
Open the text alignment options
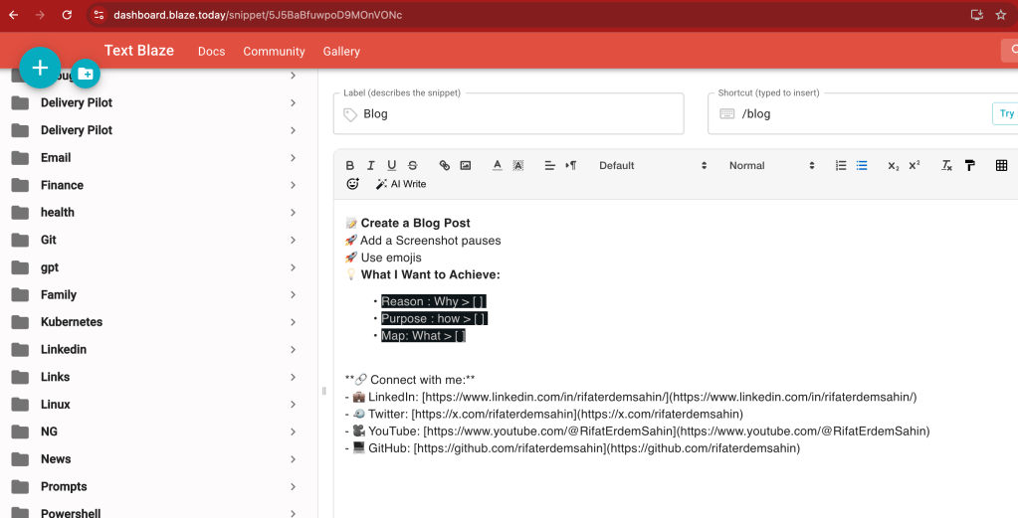point(550,165)
